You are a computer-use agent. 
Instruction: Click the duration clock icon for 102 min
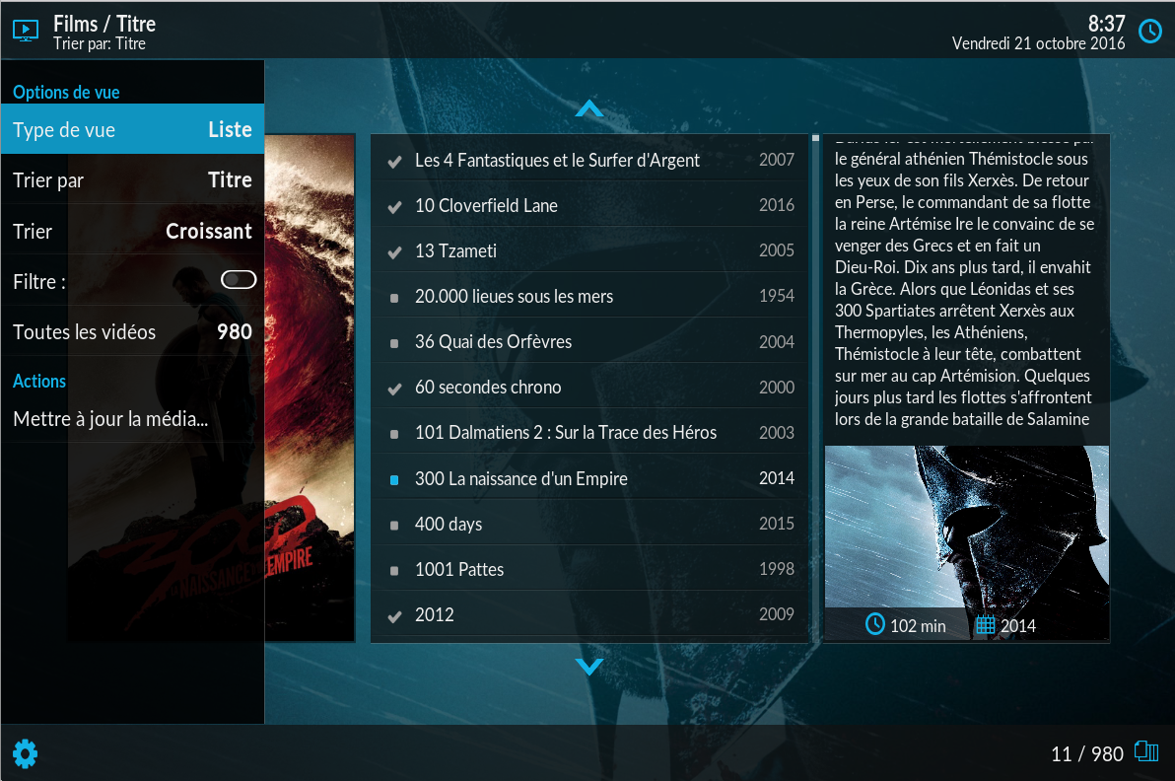pos(874,624)
